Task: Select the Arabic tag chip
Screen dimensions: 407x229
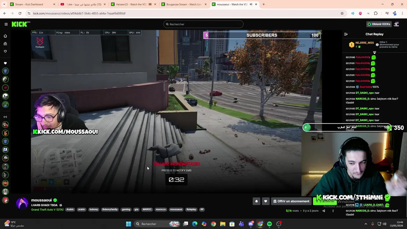Action: (70, 209)
